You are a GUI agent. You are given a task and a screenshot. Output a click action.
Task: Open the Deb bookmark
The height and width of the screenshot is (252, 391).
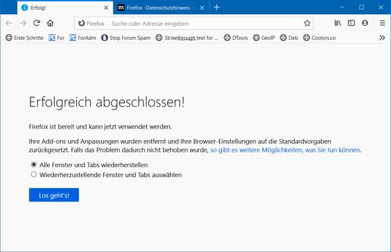pyautogui.click(x=289, y=38)
